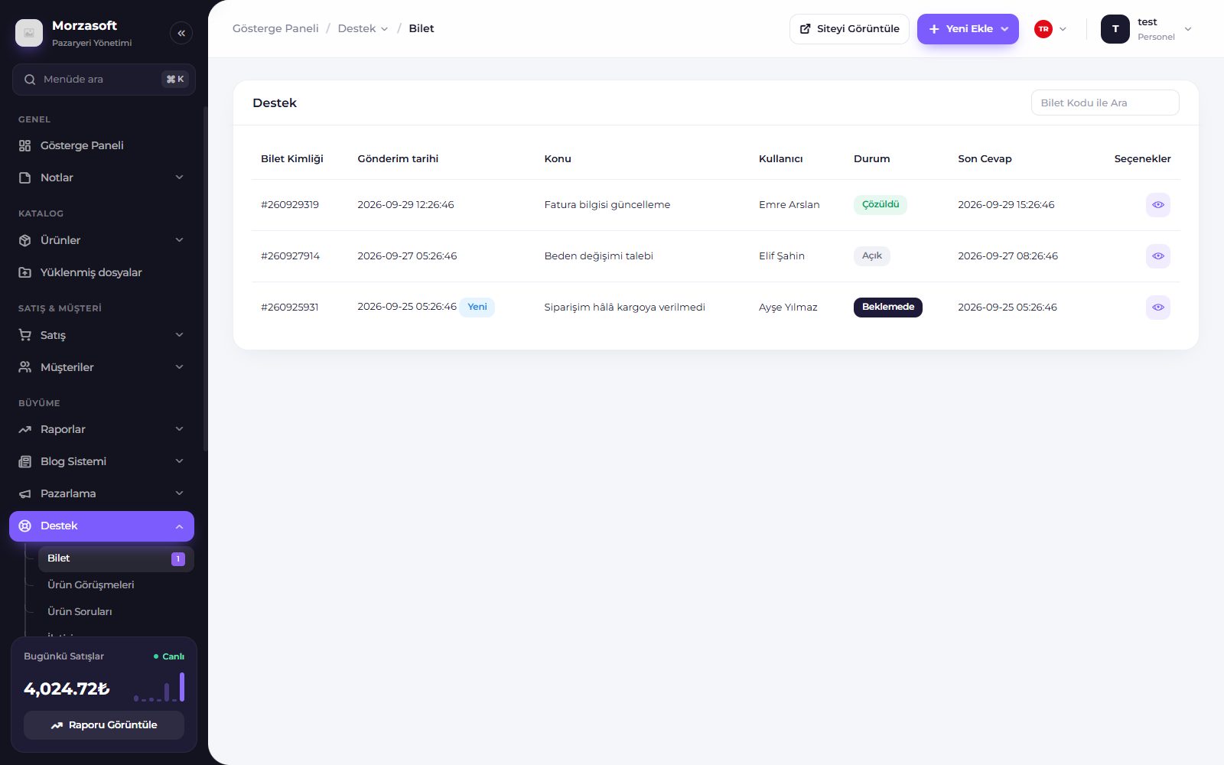Click the search magnifier icon in sidebar

click(30, 80)
